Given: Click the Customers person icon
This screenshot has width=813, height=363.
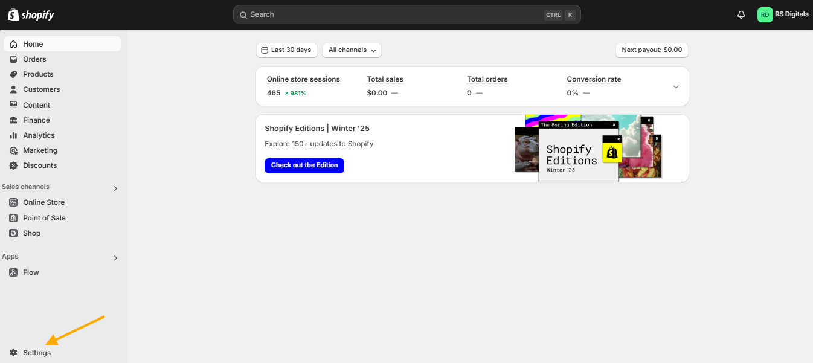Looking at the screenshot, I should pyautogui.click(x=13, y=89).
